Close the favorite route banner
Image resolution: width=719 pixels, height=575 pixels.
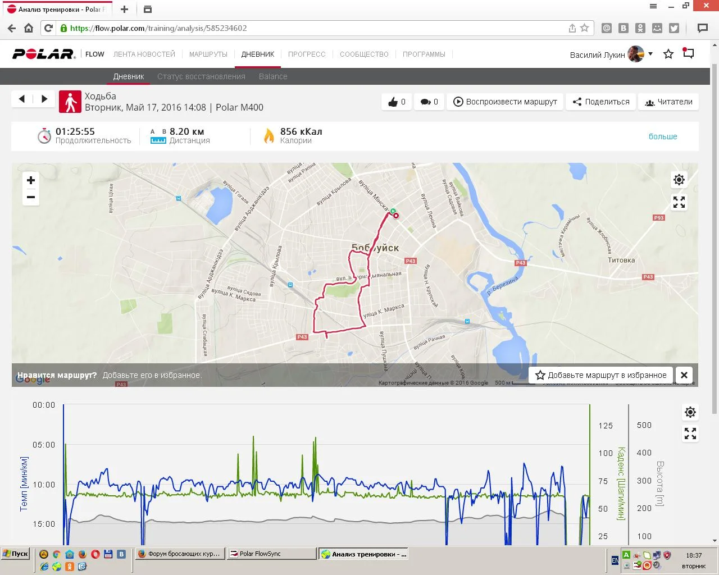[x=684, y=375]
